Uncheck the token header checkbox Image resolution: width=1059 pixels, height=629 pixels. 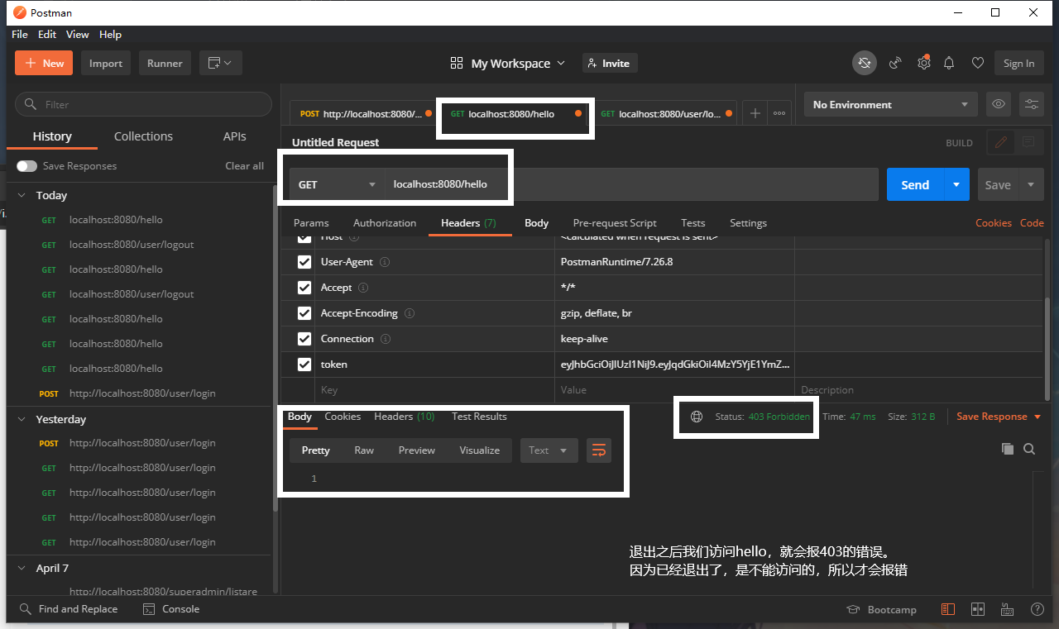[304, 365]
